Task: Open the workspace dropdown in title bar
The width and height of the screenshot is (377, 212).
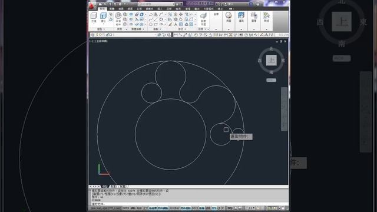Action: (x=156, y=4)
